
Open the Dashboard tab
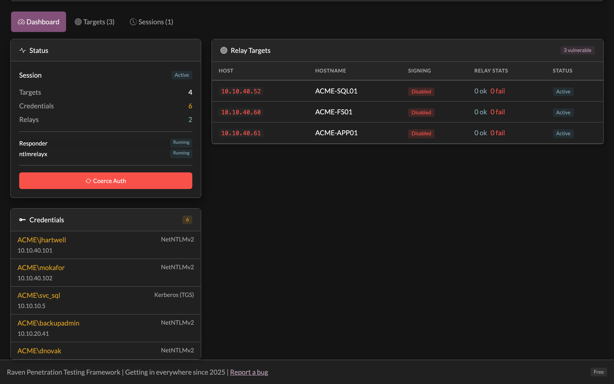pos(38,22)
